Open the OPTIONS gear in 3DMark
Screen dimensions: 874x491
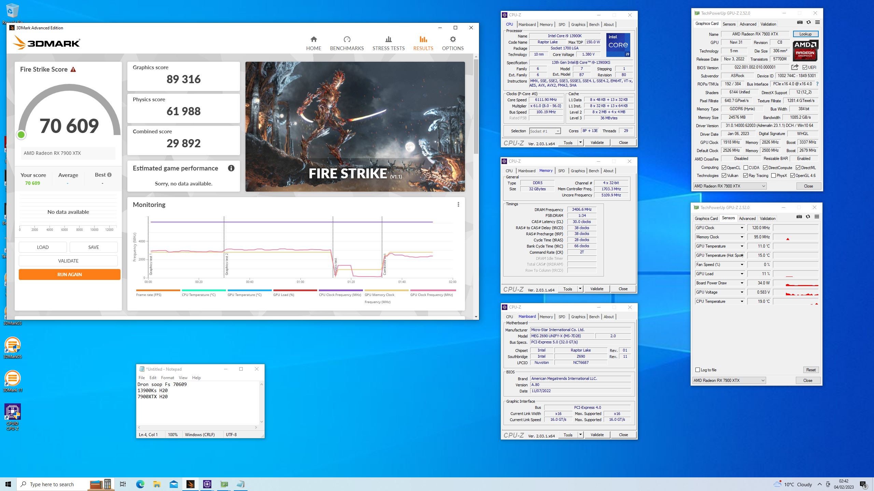[x=453, y=40]
